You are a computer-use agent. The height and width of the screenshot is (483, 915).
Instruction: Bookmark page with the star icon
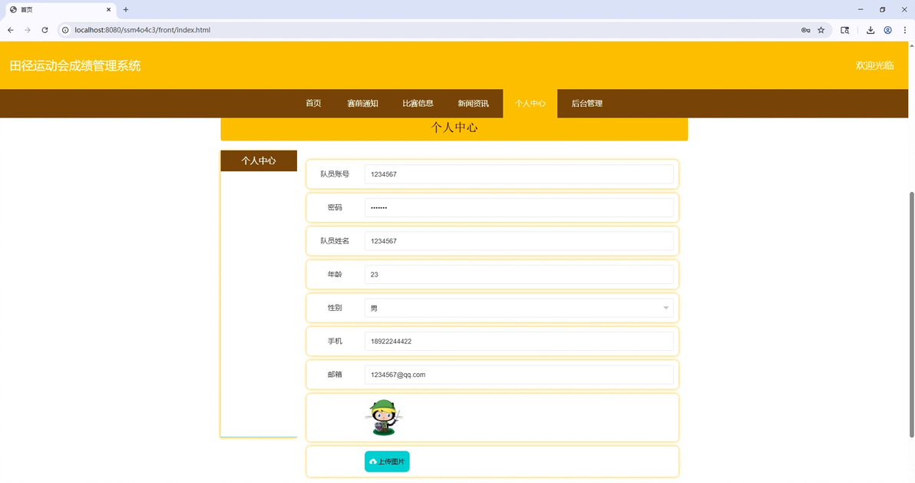coord(821,30)
